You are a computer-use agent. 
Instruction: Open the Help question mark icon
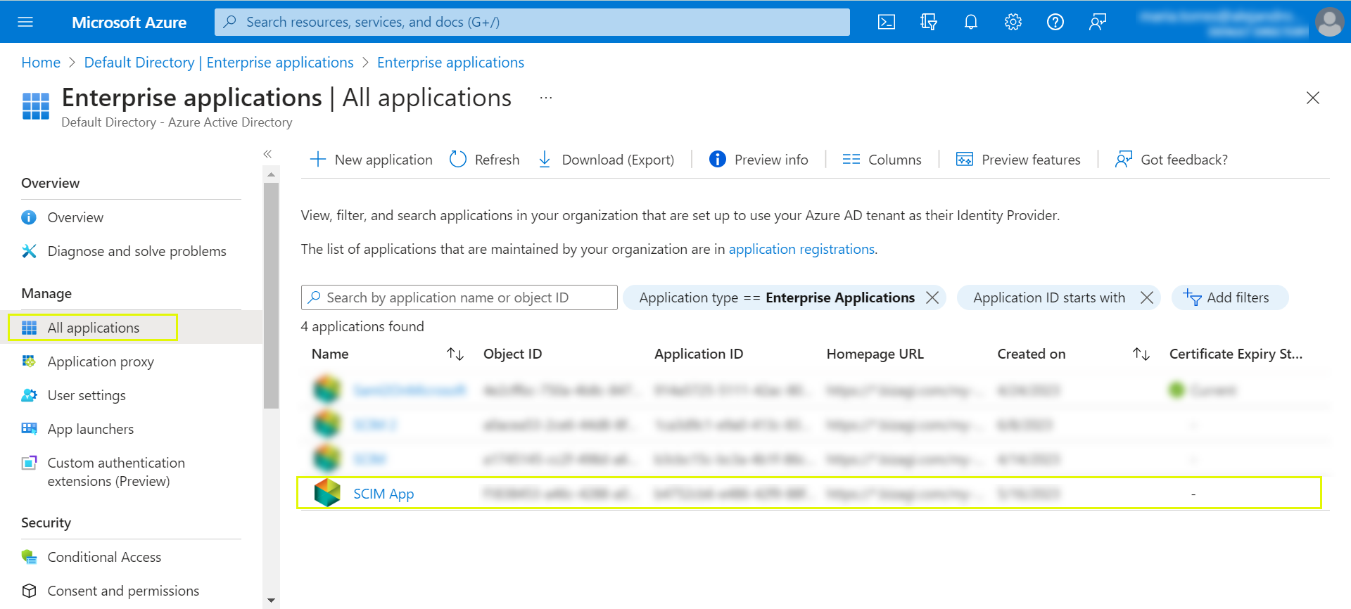click(x=1055, y=22)
